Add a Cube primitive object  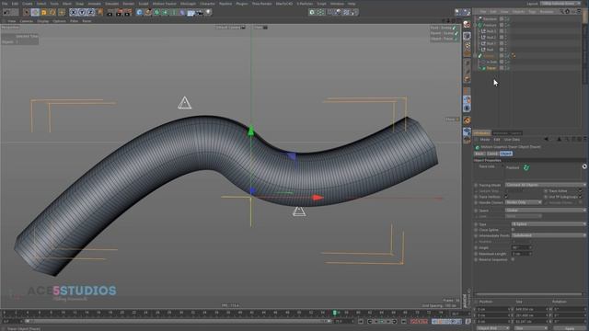coord(139,12)
